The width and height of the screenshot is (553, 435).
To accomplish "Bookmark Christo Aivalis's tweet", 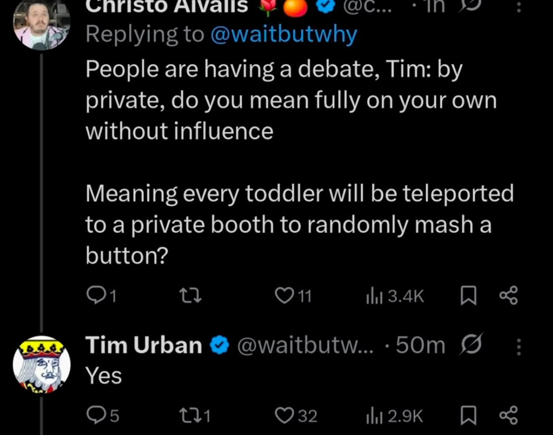I will click(467, 296).
